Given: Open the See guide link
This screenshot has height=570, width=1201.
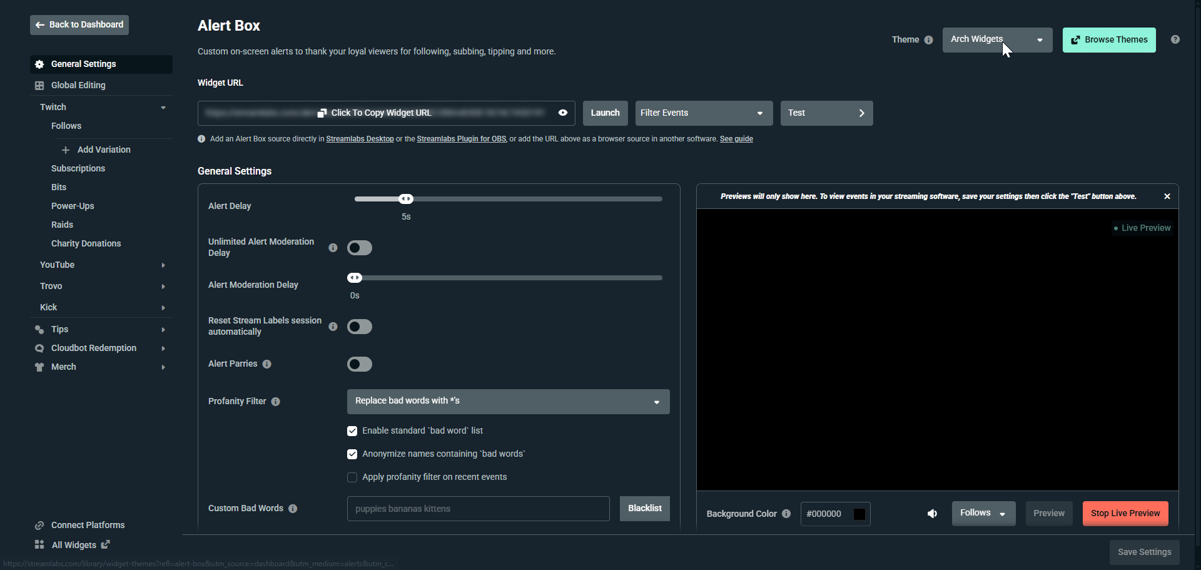Looking at the screenshot, I should pos(736,139).
